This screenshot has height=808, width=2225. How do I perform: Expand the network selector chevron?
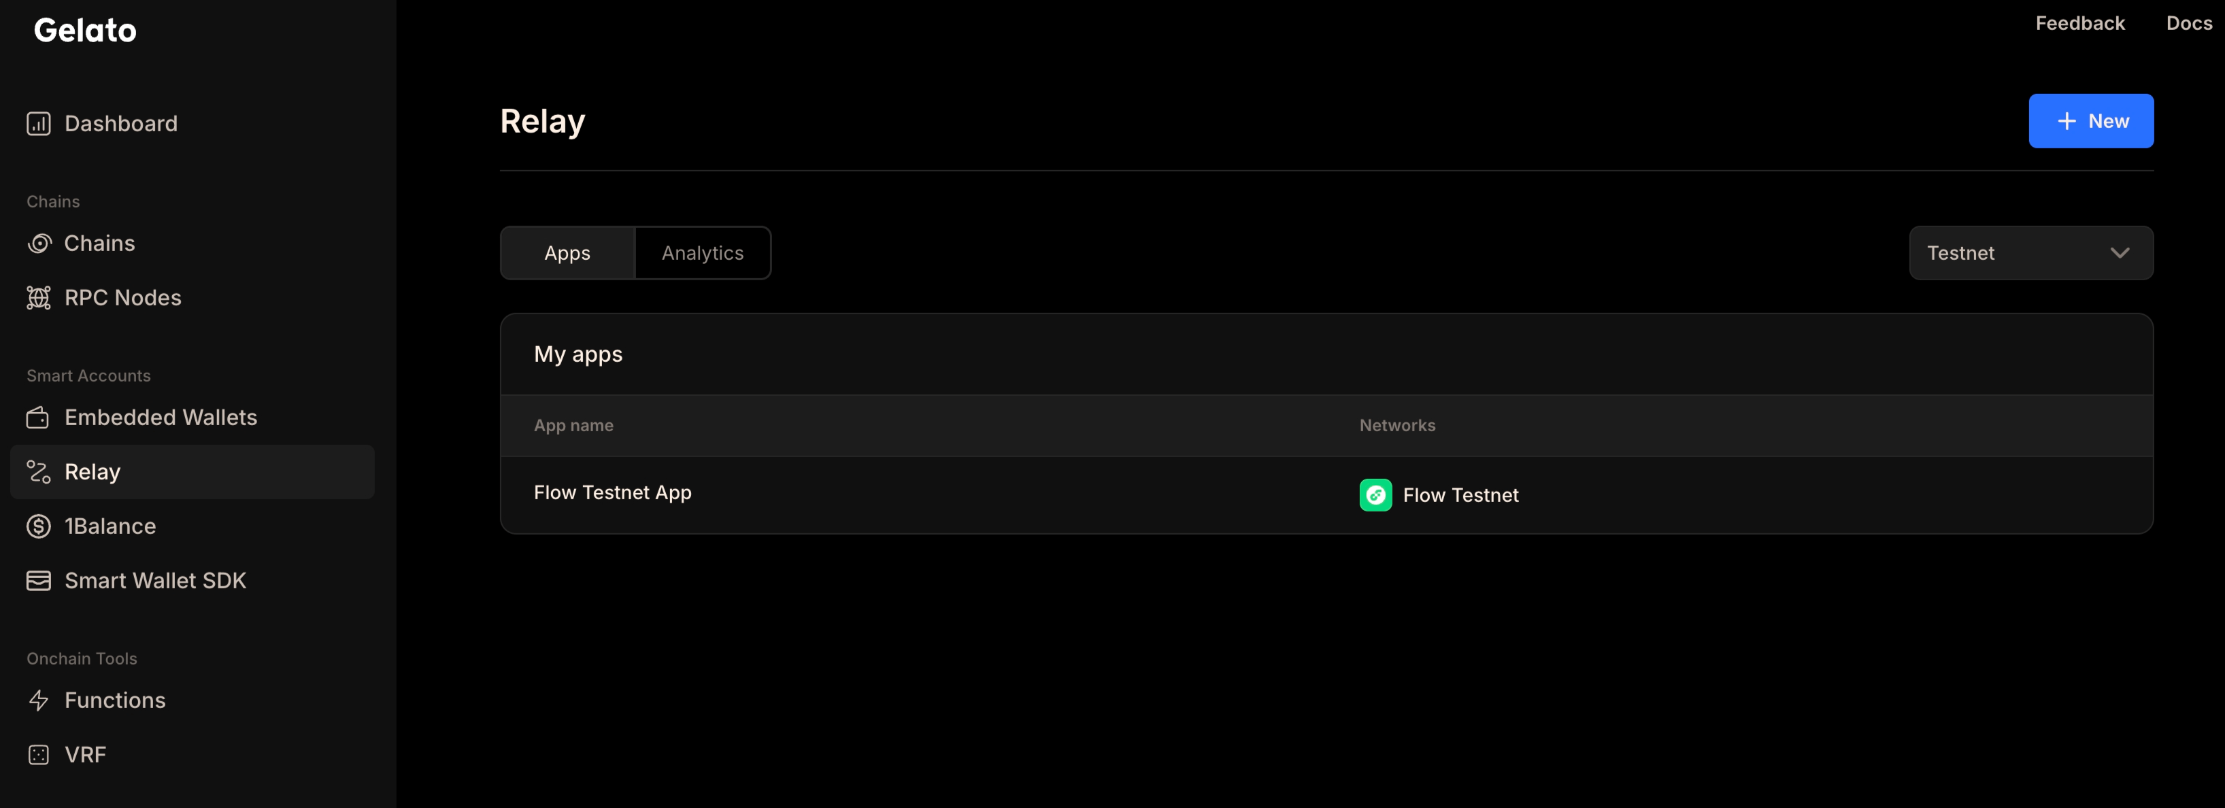(x=2120, y=253)
